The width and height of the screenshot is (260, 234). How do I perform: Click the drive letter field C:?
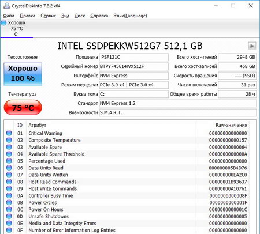click(134, 94)
